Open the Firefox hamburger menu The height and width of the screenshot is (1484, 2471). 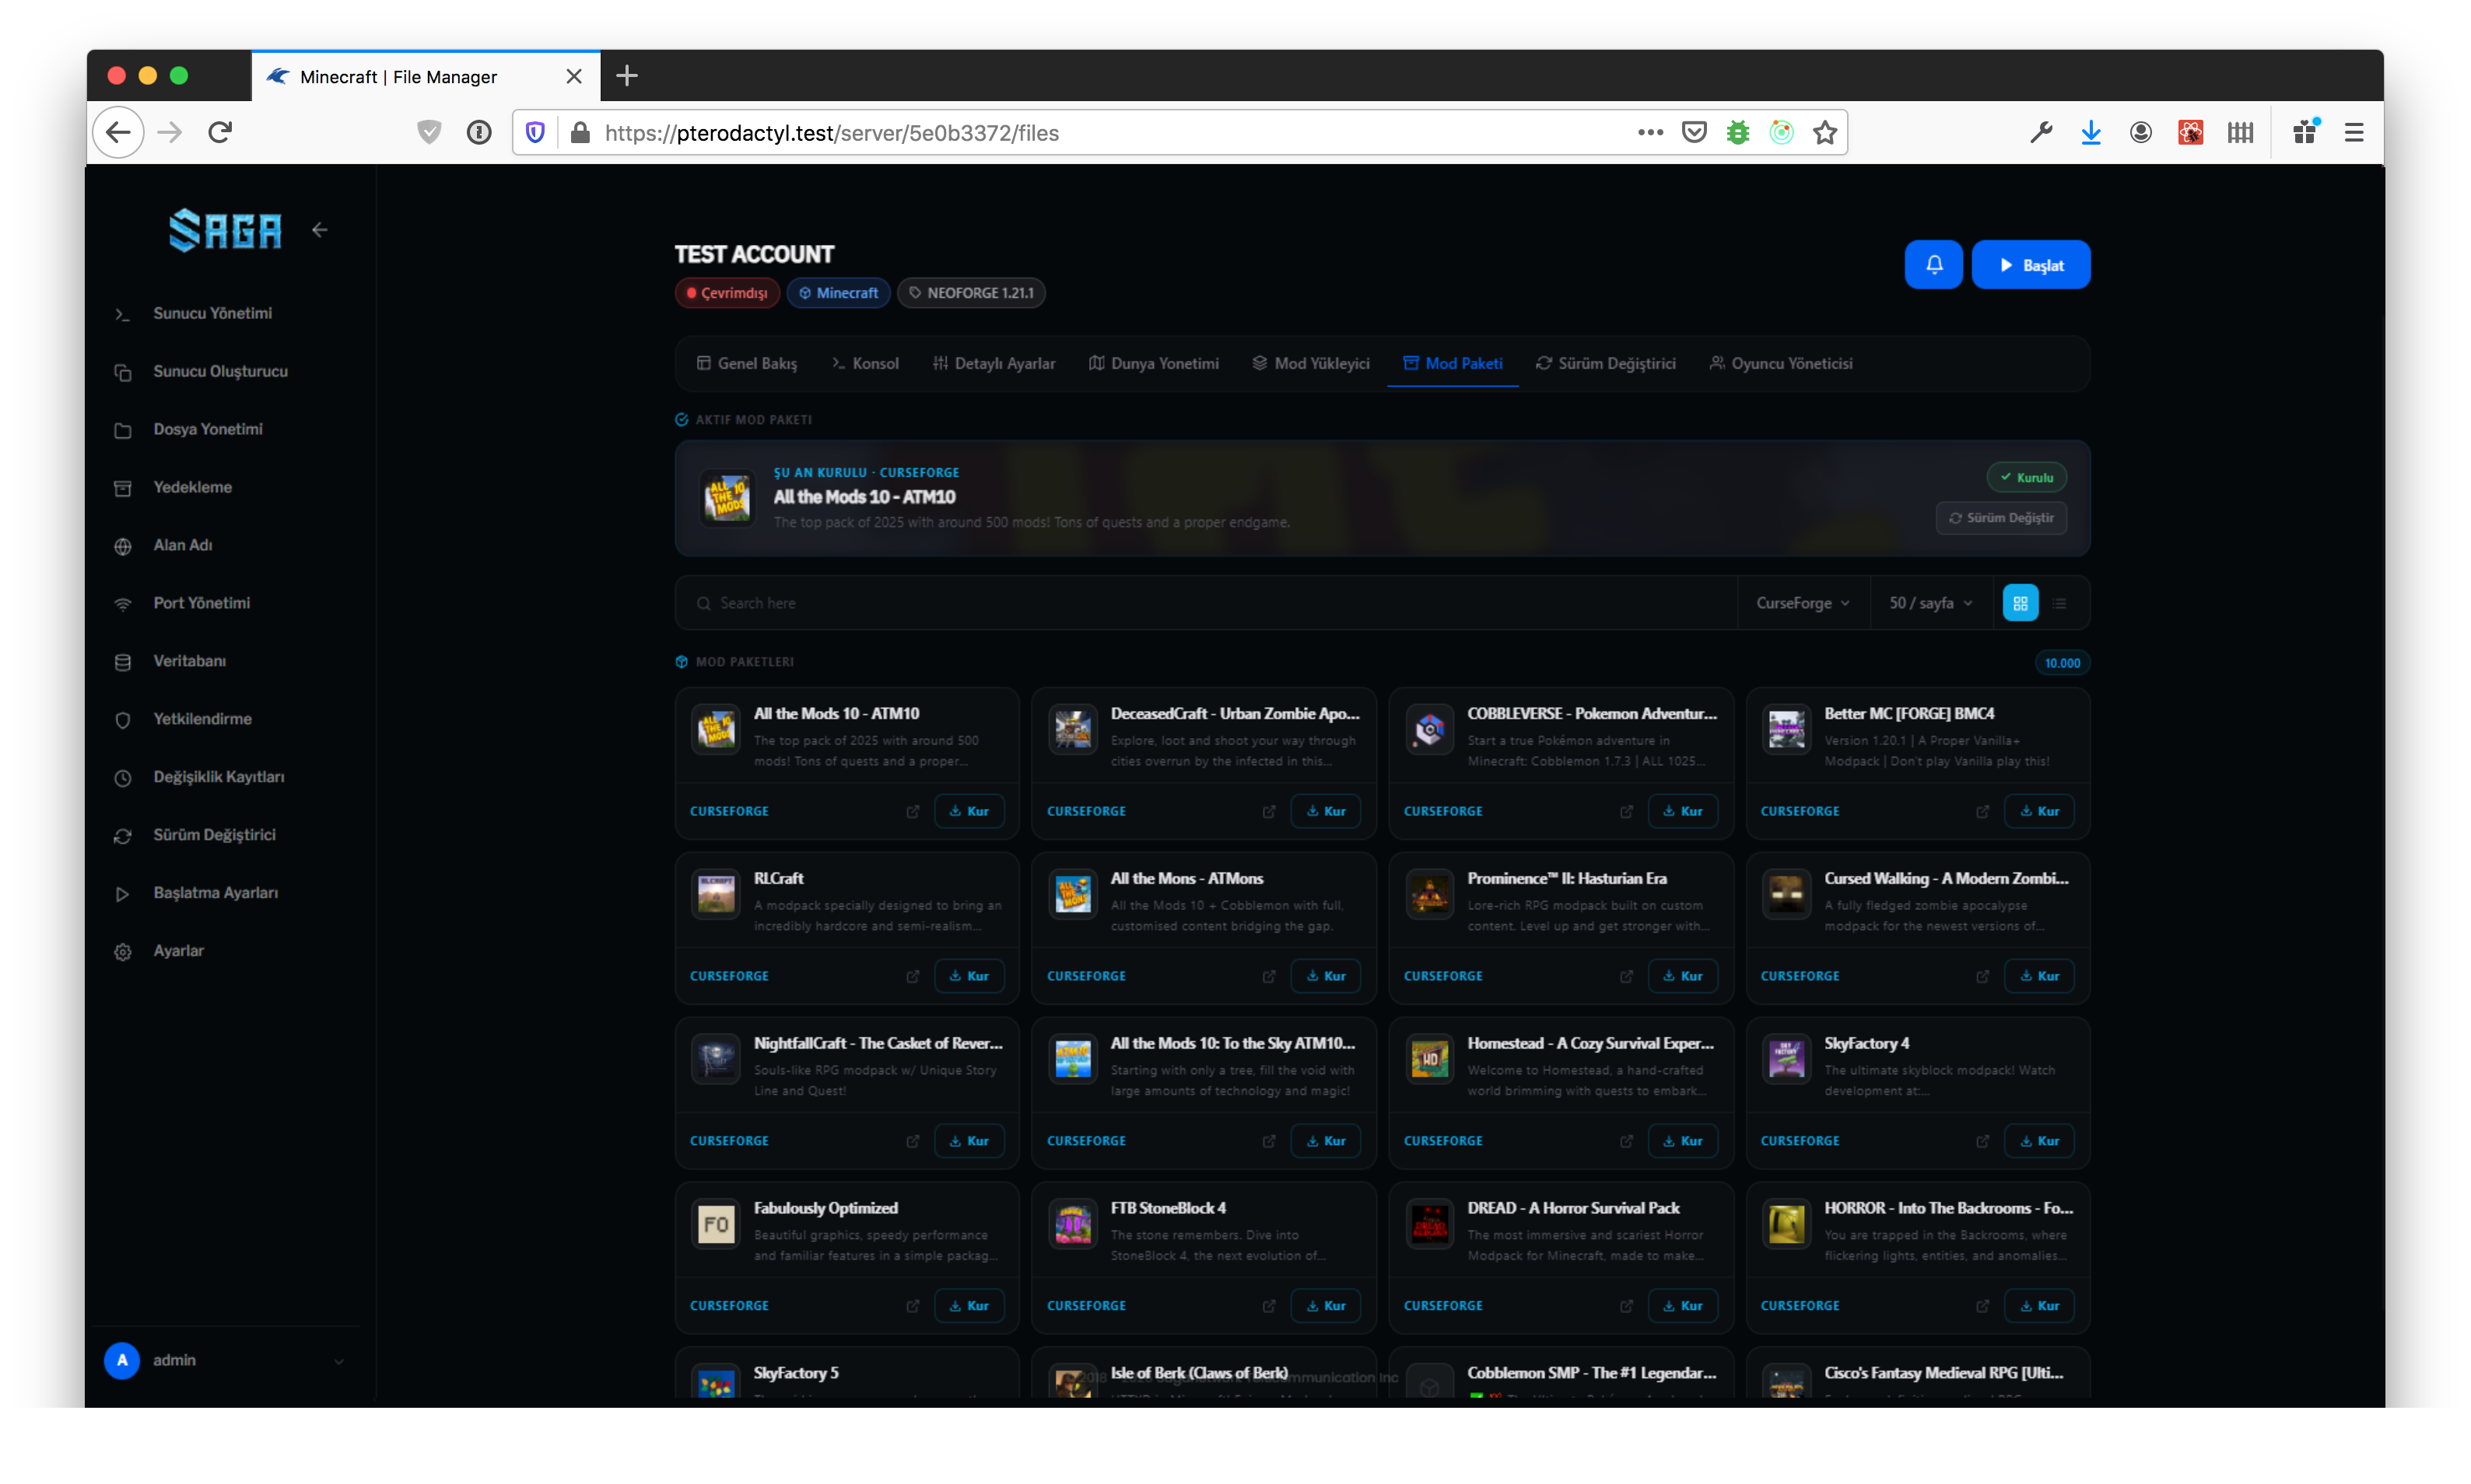click(x=2353, y=132)
